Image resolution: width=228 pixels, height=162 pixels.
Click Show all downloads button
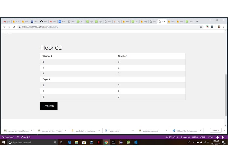pos(216,130)
